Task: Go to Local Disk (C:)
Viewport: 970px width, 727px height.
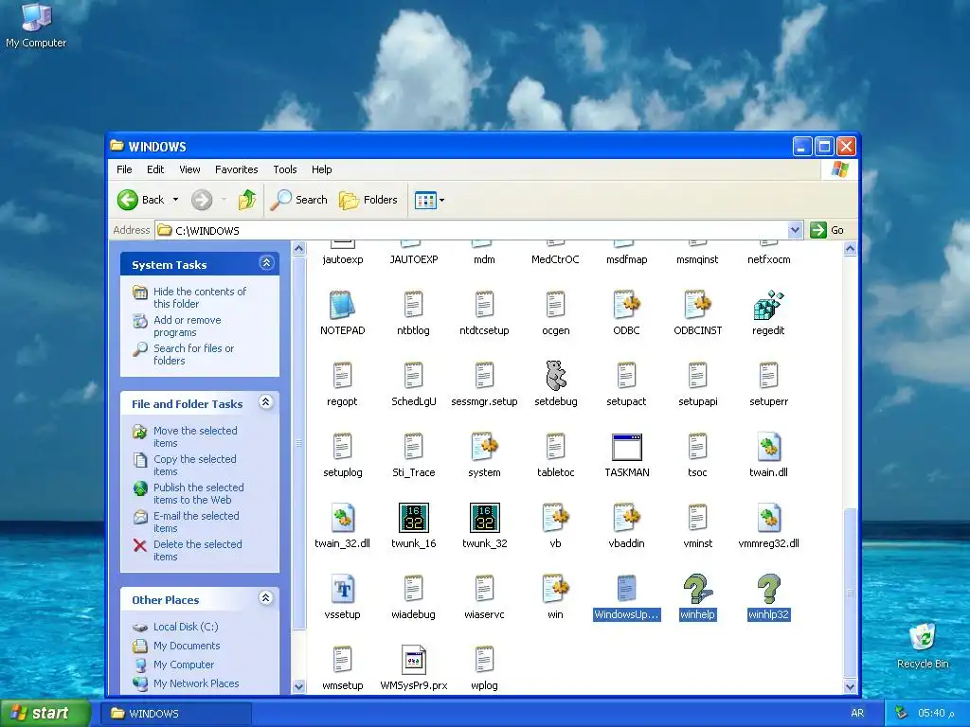Action: point(186,627)
